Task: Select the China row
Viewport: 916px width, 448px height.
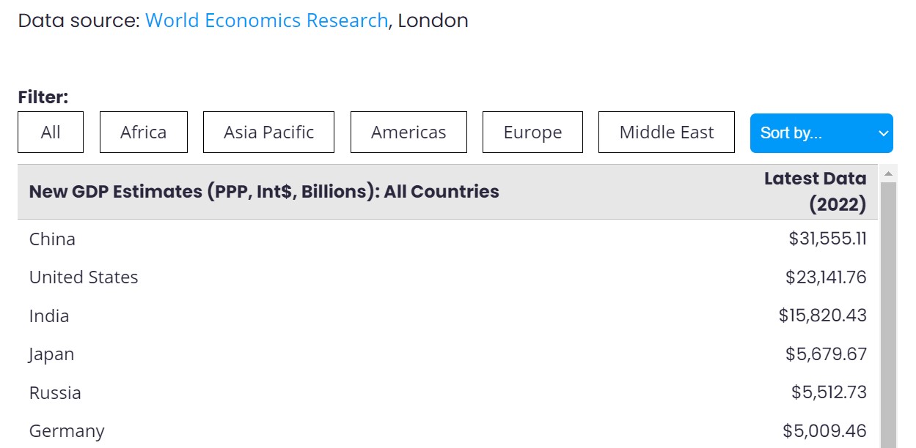Action: pos(447,239)
